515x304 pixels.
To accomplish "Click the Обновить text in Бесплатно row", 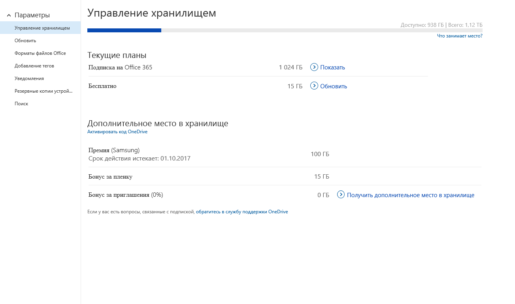I will [x=333, y=86].
